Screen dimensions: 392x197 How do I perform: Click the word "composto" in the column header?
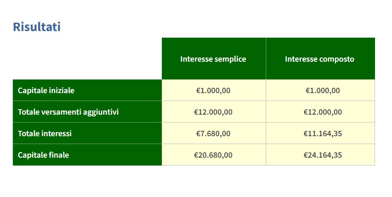click(x=337, y=59)
